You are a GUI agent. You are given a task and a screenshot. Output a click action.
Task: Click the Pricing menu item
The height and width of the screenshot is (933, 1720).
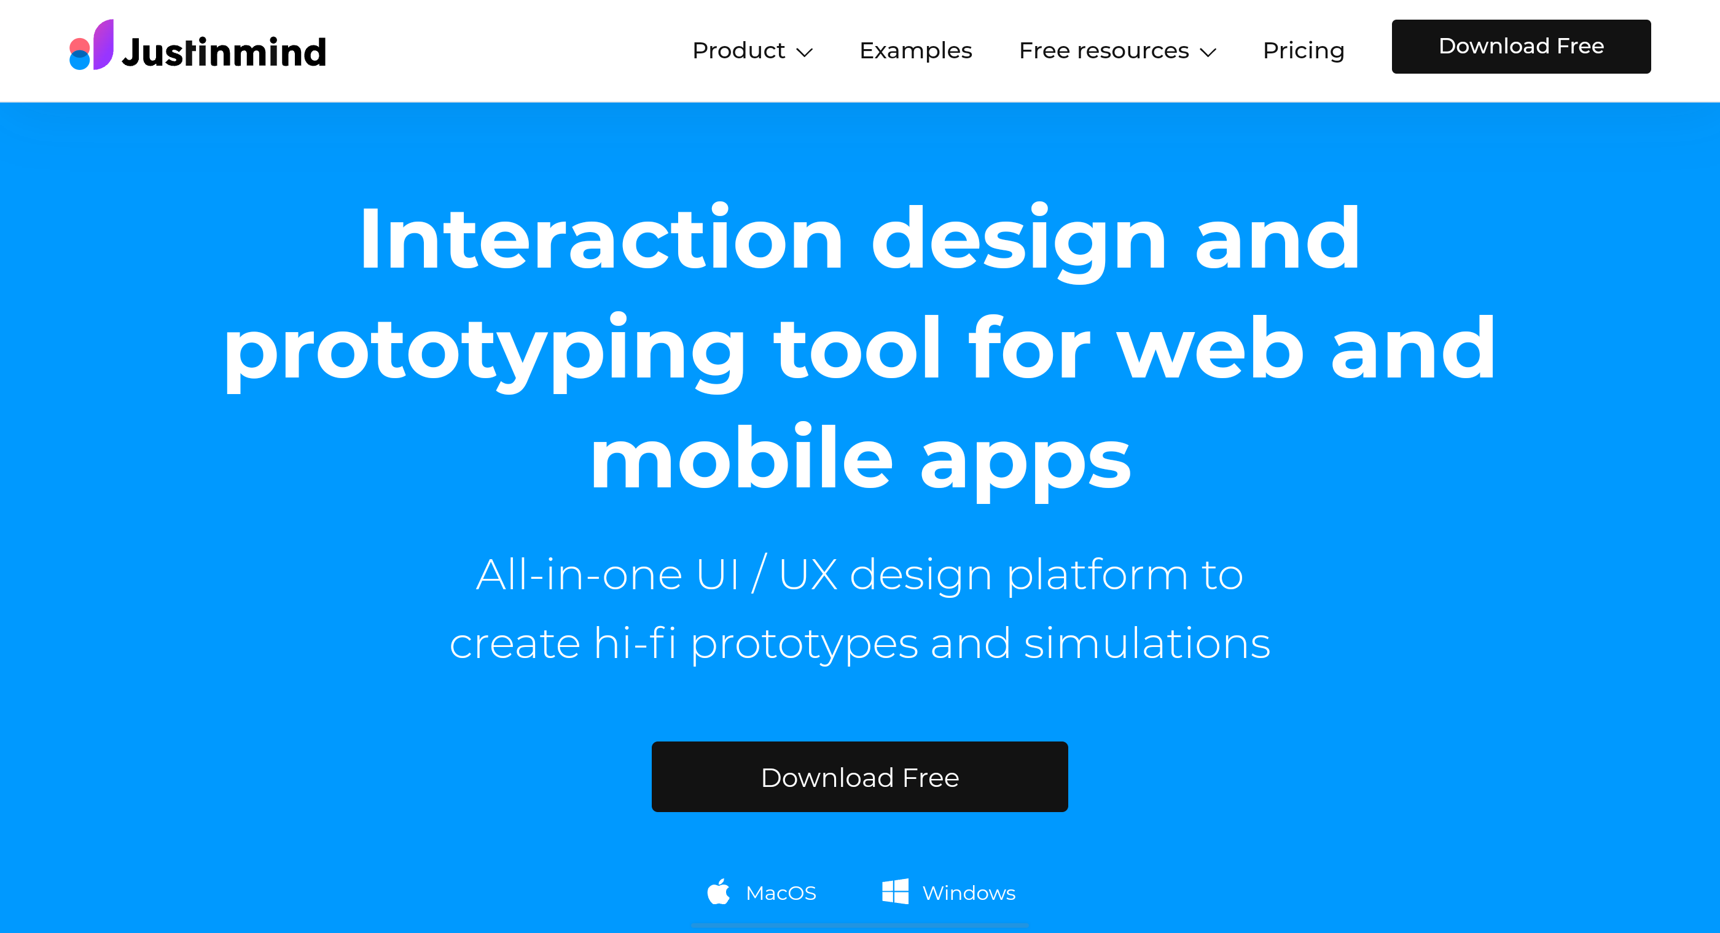[x=1303, y=50]
